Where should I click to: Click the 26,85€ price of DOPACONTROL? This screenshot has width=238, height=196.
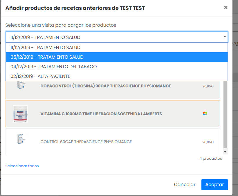click(x=208, y=86)
